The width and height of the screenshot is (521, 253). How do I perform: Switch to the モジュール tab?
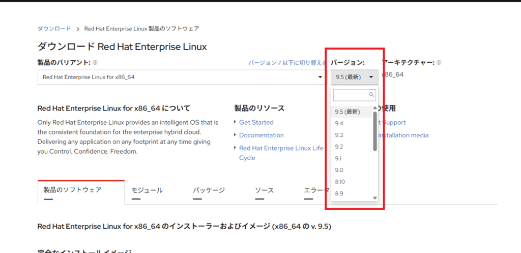(147, 191)
